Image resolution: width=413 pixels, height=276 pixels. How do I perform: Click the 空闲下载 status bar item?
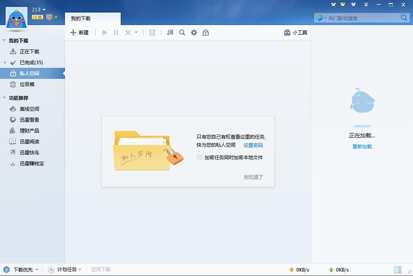101,270
